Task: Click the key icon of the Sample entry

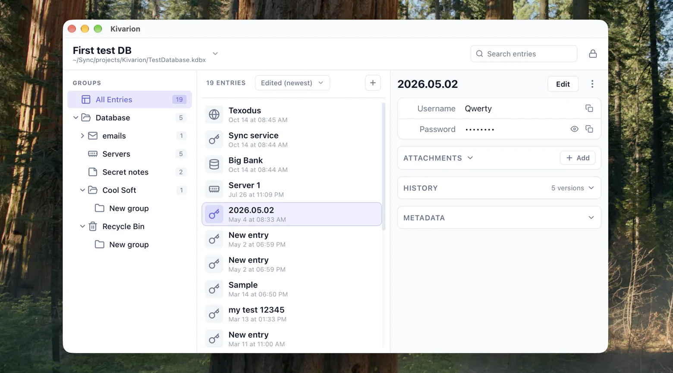Action: click(214, 289)
